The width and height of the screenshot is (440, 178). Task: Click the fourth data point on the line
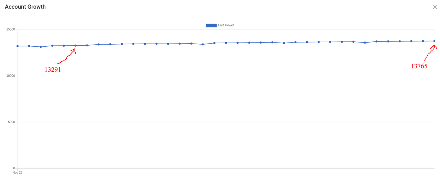coord(52,46)
